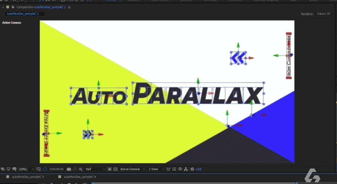This screenshot has height=184, width=337.
Task: Open the autoParallax_sampleC 1 composition name dropdown
Action: (x=50, y=7)
